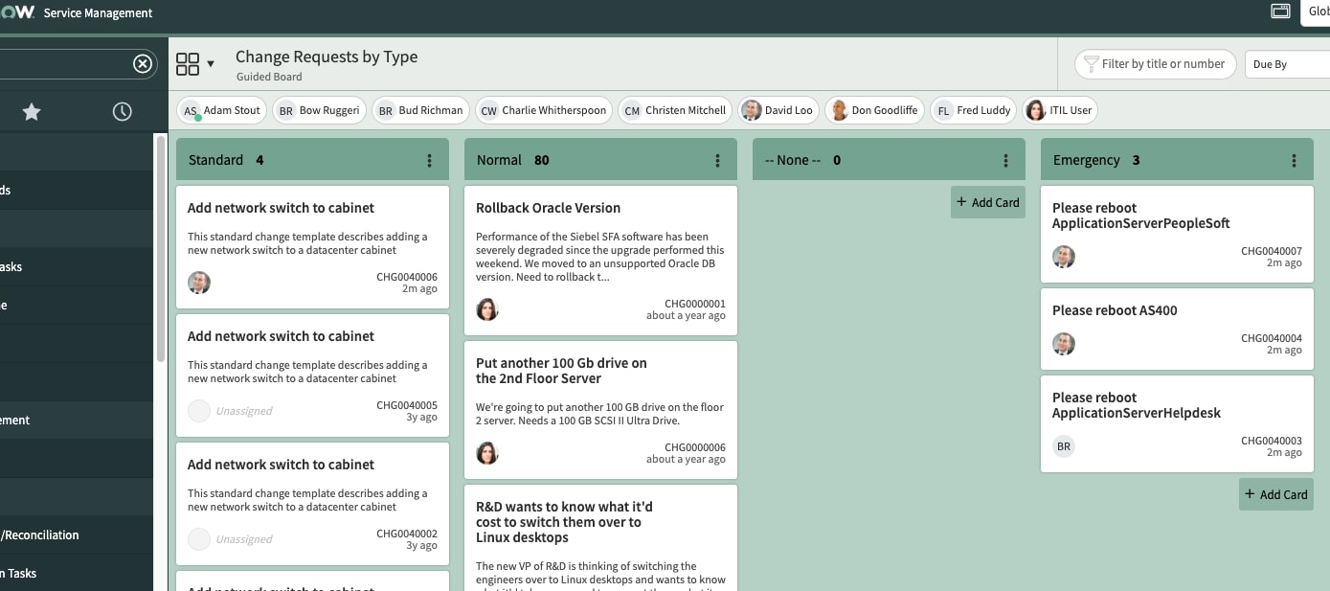Click Add Card below the Emergency column
1330x591 pixels.
[x=1275, y=494]
